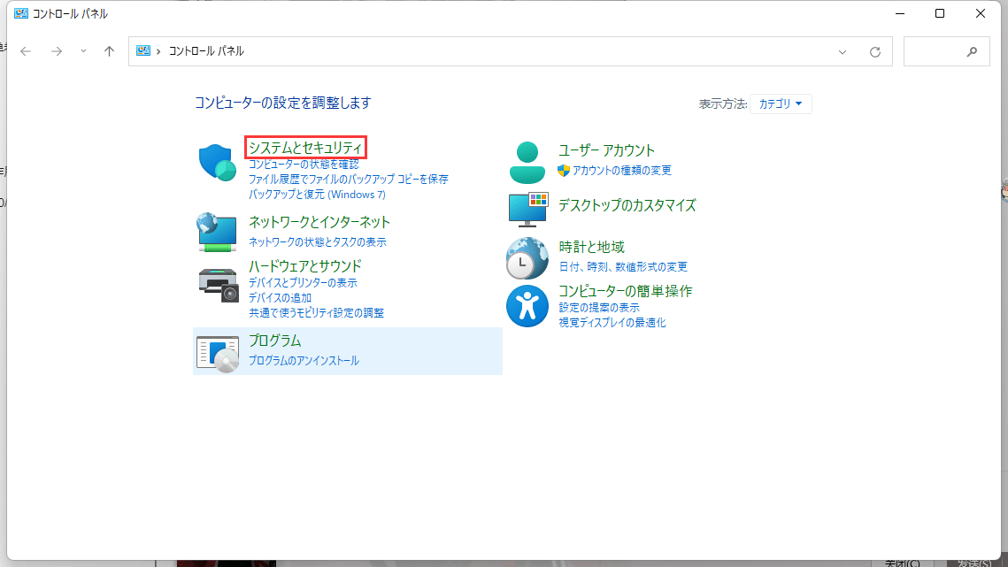Click the breadcrumb chevron next to the Control Panel icon
Screen dimensions: 1008x567
pos(160,51)
